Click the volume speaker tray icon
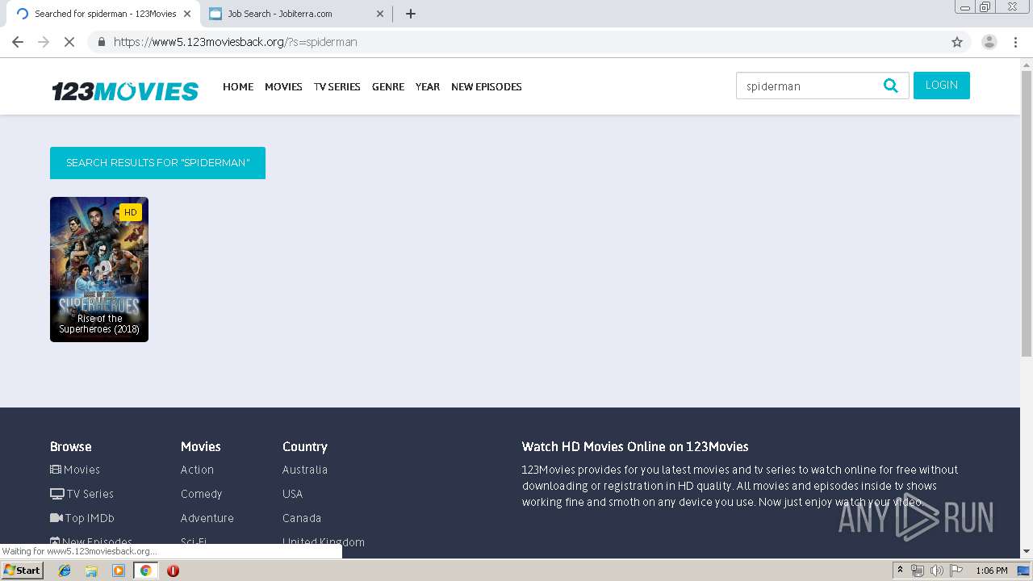Screen dimensions: 1033x581 pyautogui.click(x=937, y=571)
